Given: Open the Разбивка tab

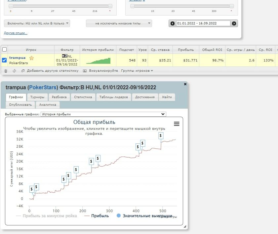Looking at the screenshot, I should point(59,97).
